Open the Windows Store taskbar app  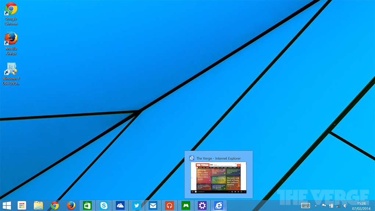tap(87, 205)
